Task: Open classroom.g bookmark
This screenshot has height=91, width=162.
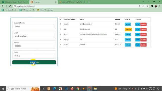Action: tap(45, 10)
